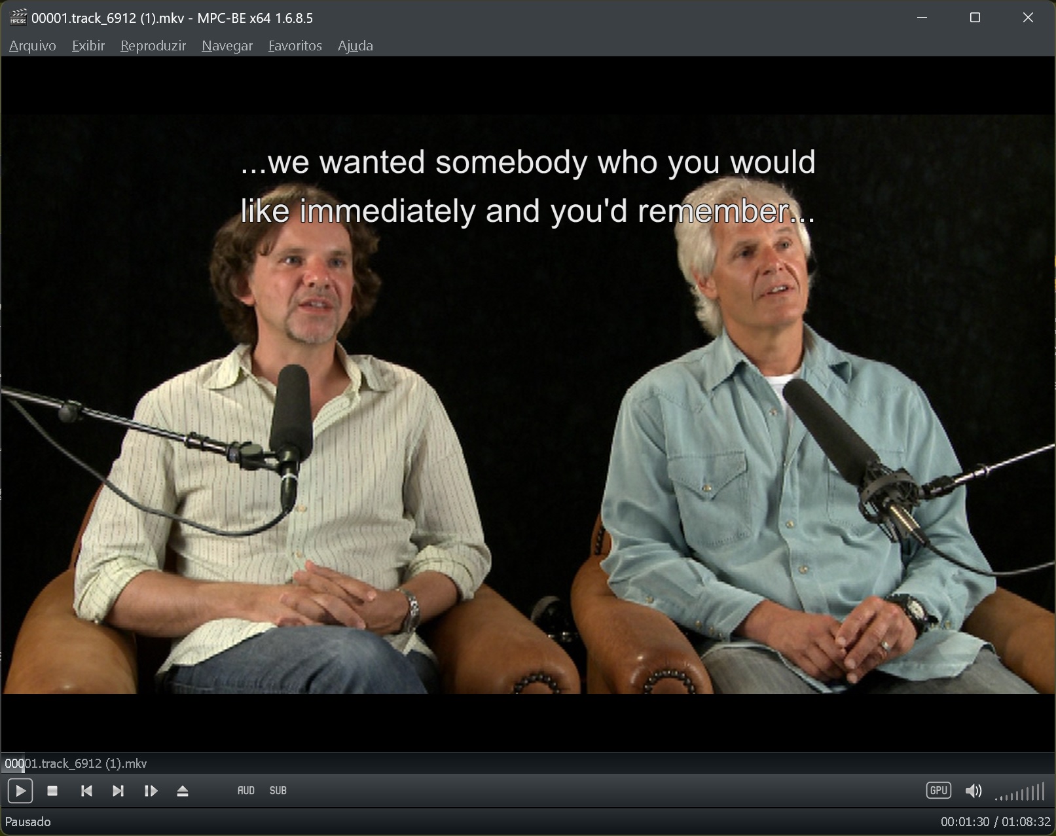Click the MPC-BE icon in the title bar
The image size is (1056, 836).
(x=18, y=18)
